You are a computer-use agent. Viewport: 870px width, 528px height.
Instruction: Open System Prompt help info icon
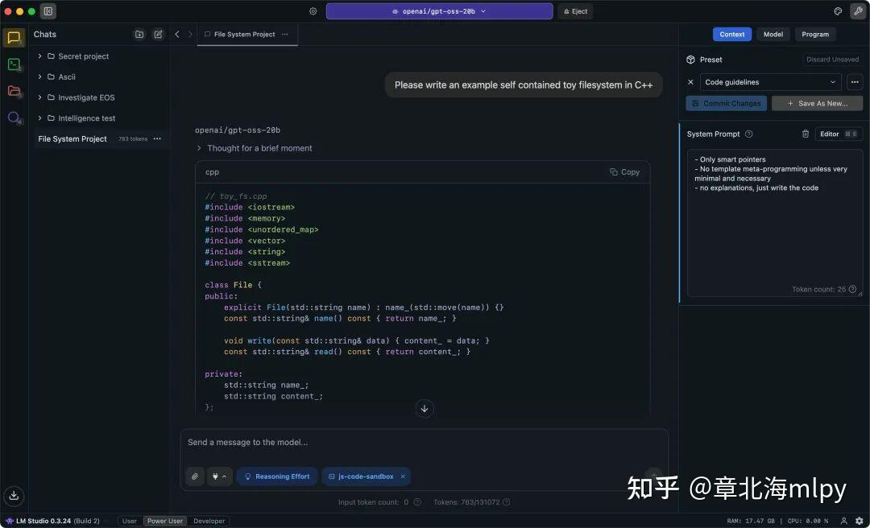(x=748, y=134)
